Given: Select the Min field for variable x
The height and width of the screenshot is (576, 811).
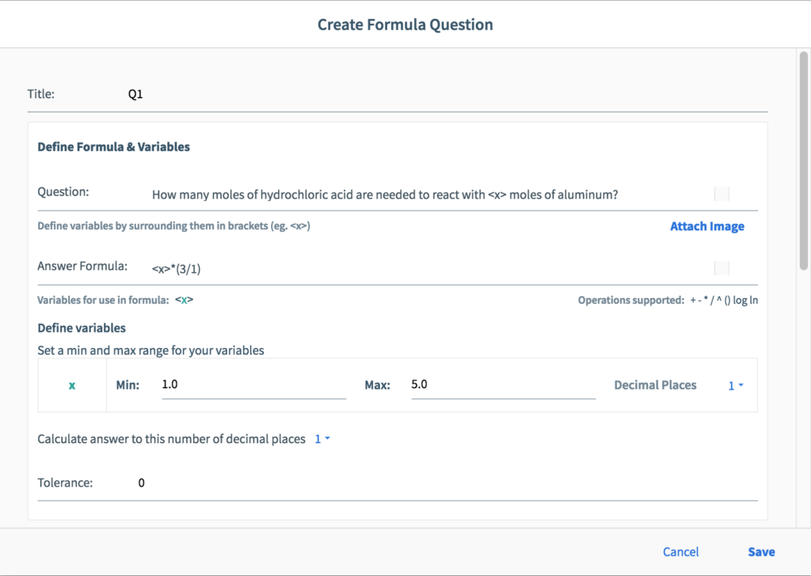Looking at the screenshot, I should pos(253,385).
